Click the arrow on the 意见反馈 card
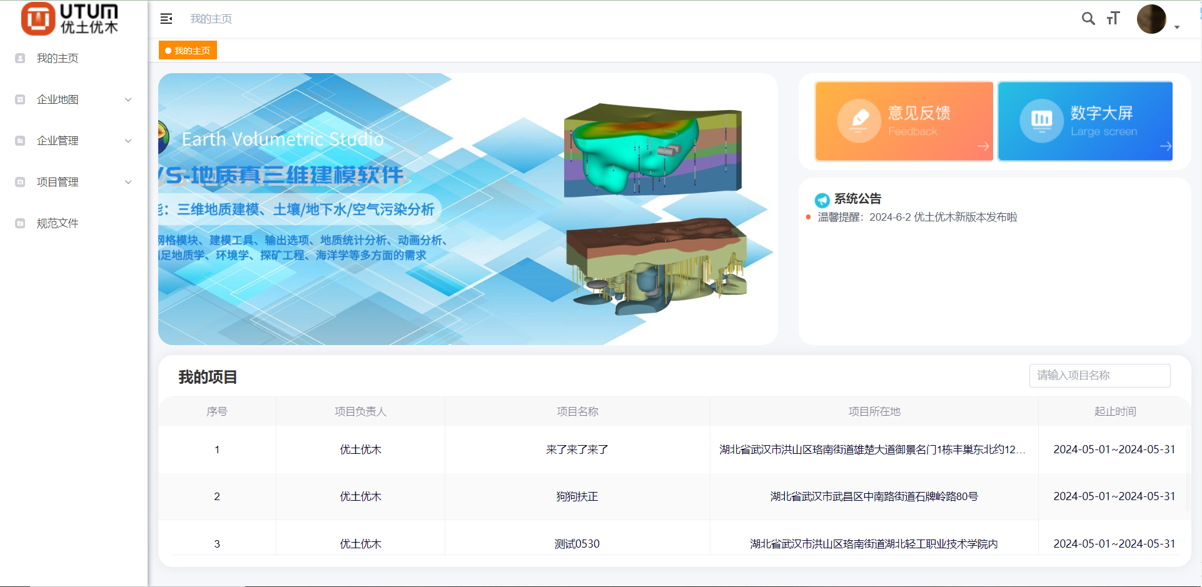The width and height of the screenshot is (1202, 587). coord(983,146)
